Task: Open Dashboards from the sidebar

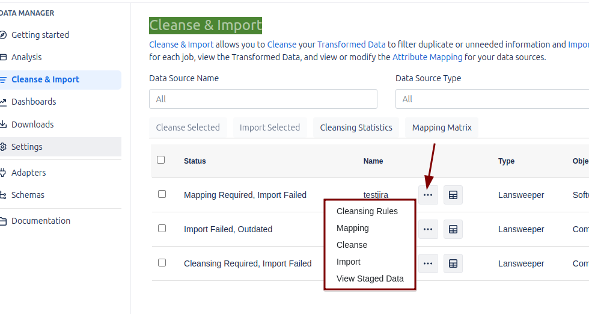Action: pos(34,102)
